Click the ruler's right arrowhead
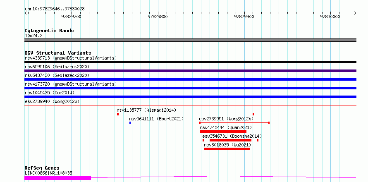The height and width of the screenshot is (182, 368). pos(355,13)
